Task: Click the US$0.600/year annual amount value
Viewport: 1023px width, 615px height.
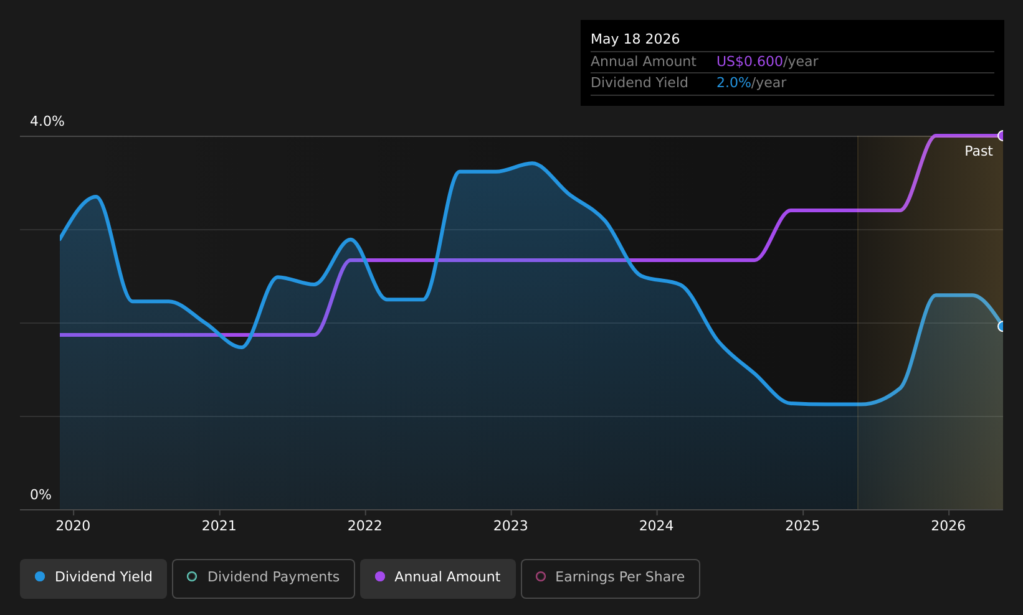Action: 767,62
